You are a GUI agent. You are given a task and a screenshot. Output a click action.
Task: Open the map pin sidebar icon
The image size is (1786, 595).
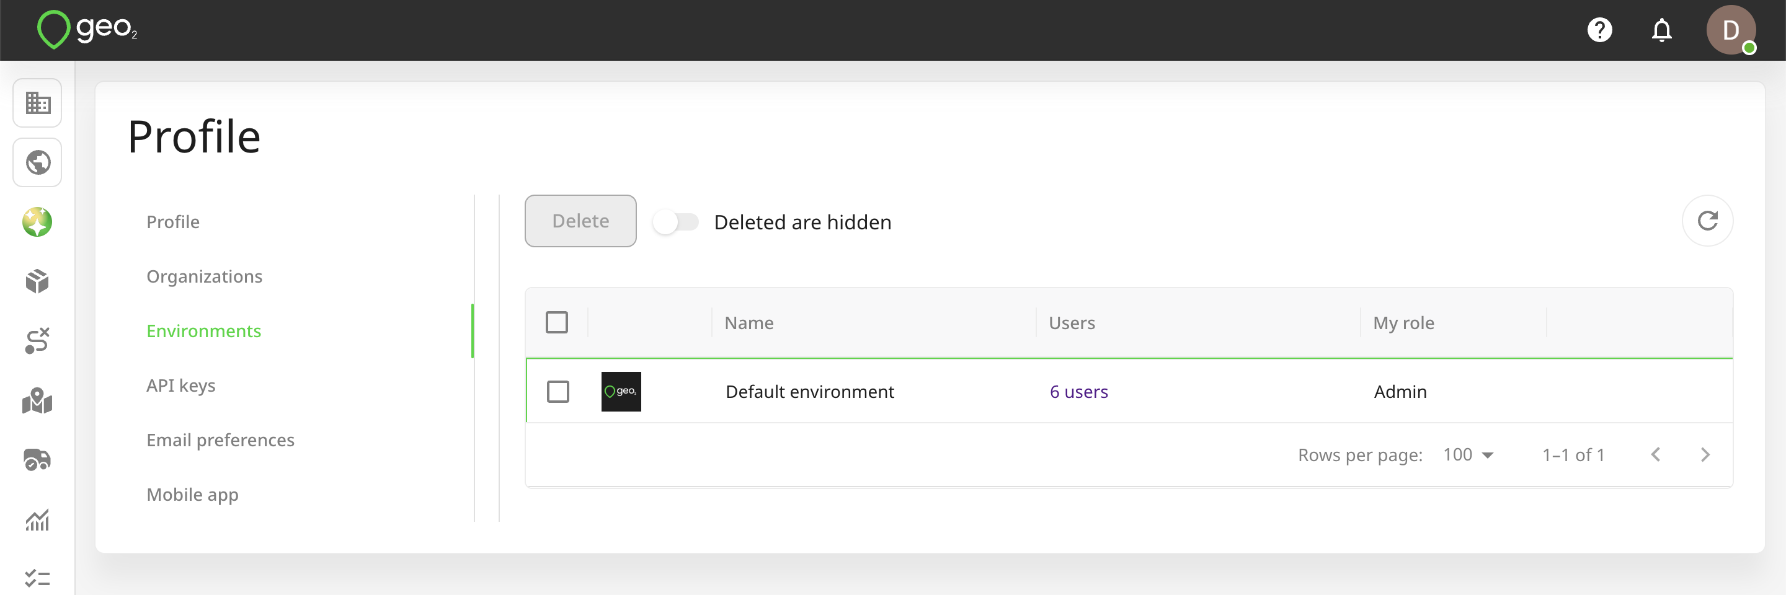point(37,400)
